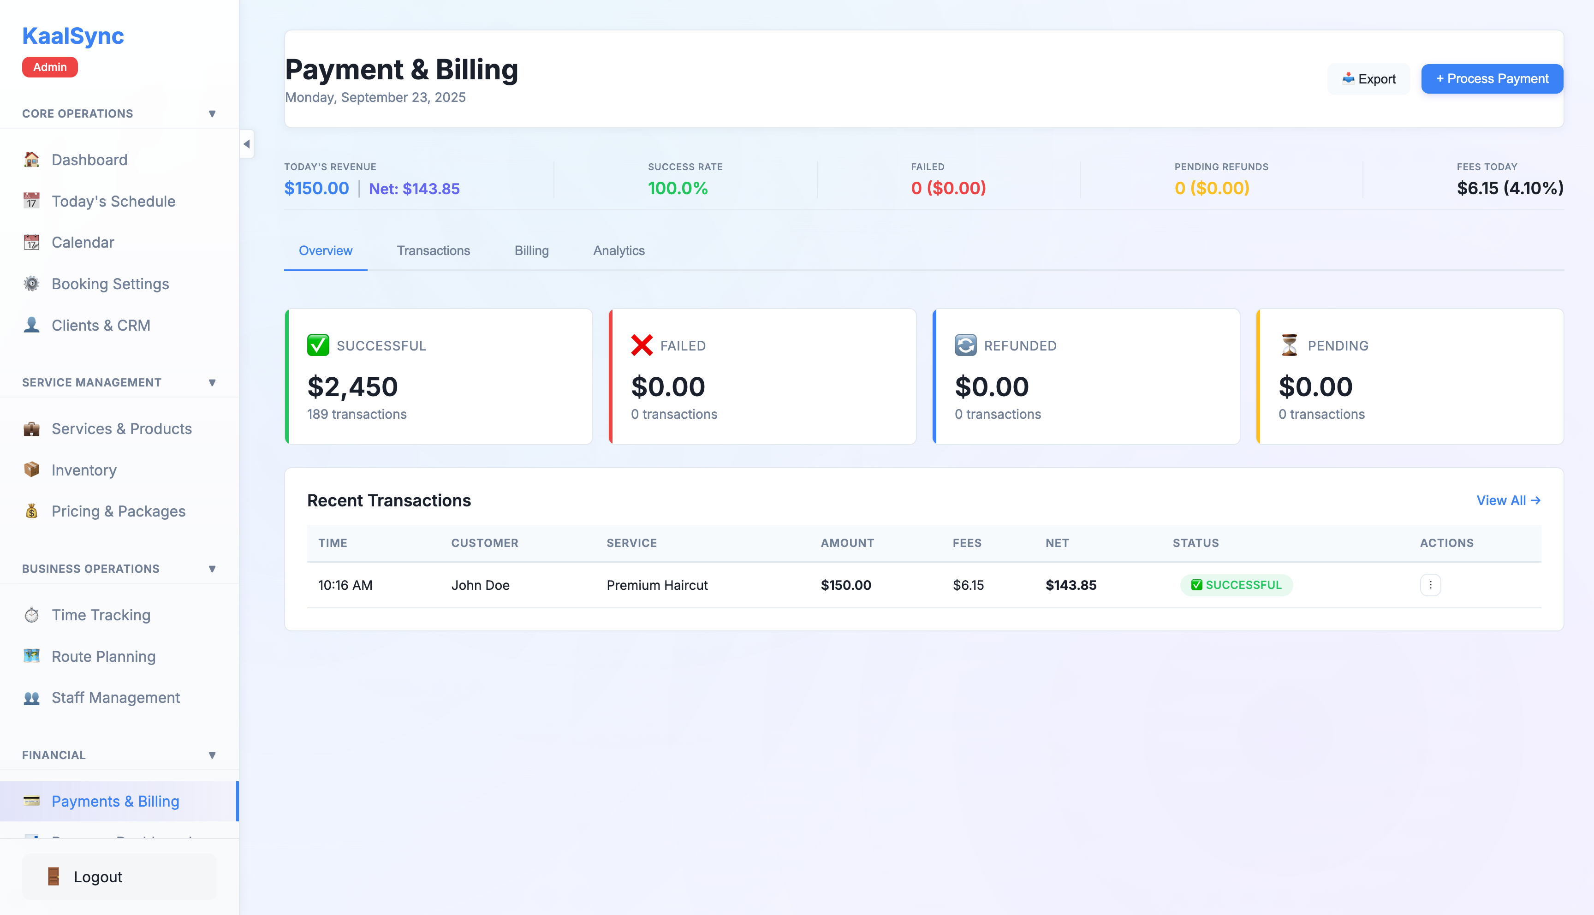Click the Process Payment button
This screenshot has height=915, width=1594.
click(1492, 78)
